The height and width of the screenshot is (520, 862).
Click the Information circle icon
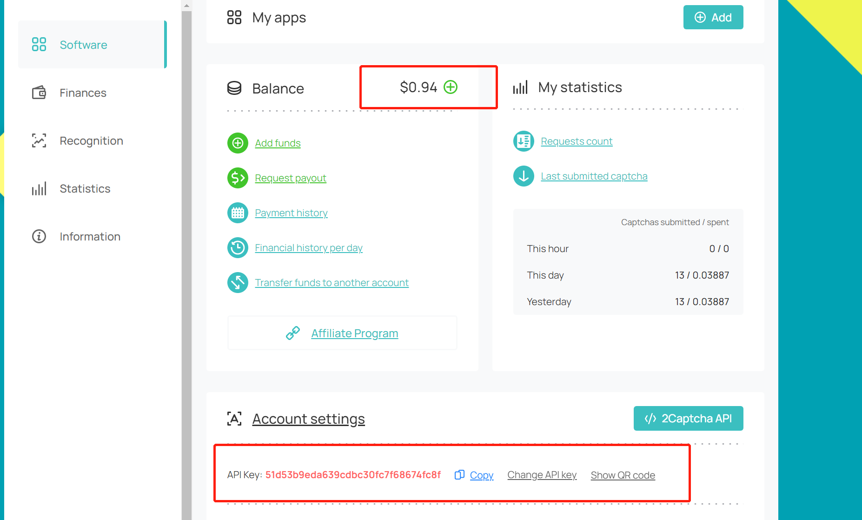[39, 236]
